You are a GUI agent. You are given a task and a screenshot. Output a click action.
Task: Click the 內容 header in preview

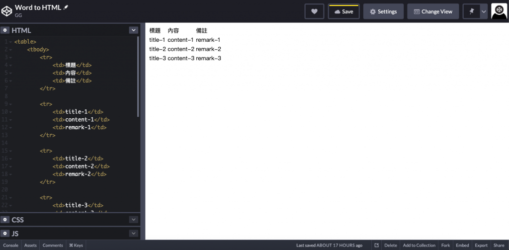tap(173, 31)
